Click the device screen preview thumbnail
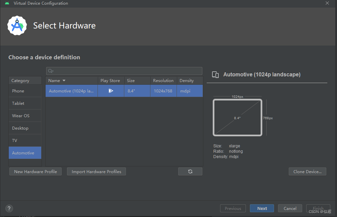This screenshot has width=337, height=217. [x=237, y=118]
